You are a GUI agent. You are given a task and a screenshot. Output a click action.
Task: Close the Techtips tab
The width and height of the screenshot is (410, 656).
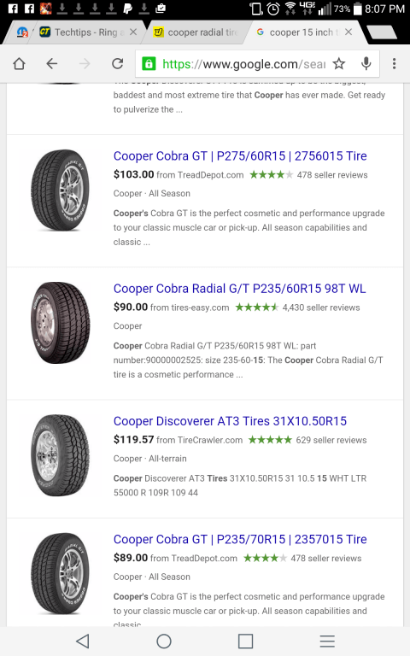click(x=133, y=32)
